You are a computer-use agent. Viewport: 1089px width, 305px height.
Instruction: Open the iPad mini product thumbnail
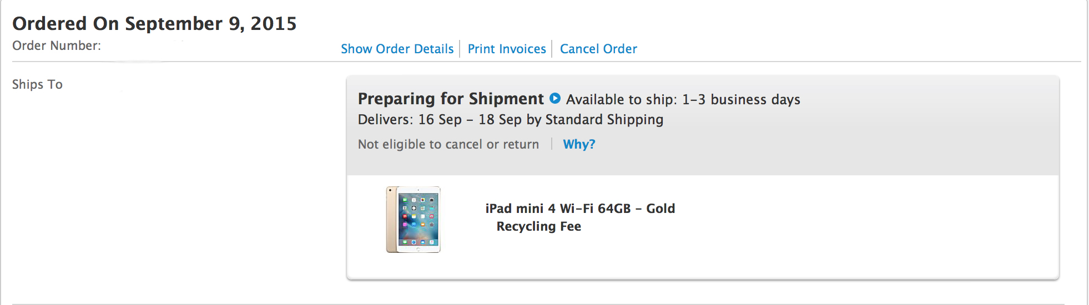pos(414,220)
